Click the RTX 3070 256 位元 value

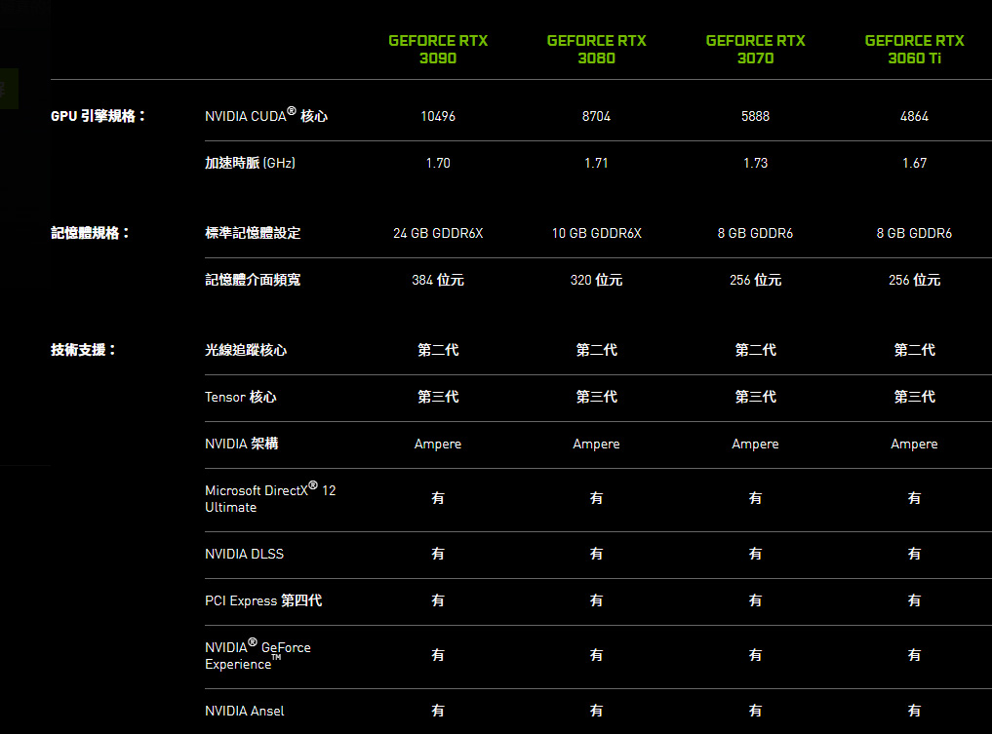tap(755, 280)
